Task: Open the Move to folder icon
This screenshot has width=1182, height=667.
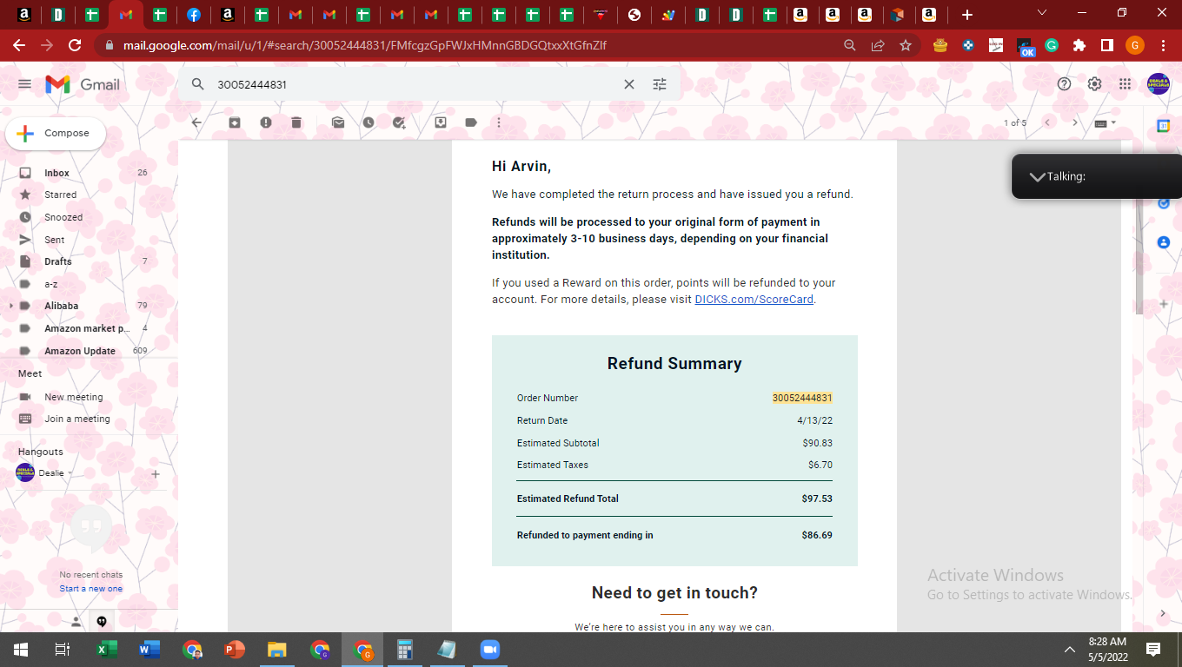Action: pos(441,122)
